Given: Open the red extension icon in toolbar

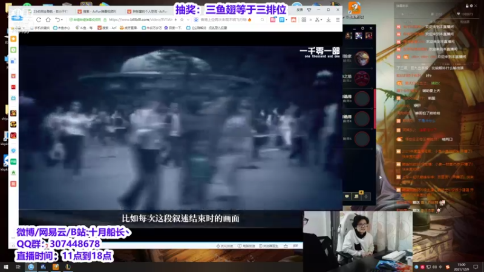Looking at the screenshot, I should tap(273, 19).
